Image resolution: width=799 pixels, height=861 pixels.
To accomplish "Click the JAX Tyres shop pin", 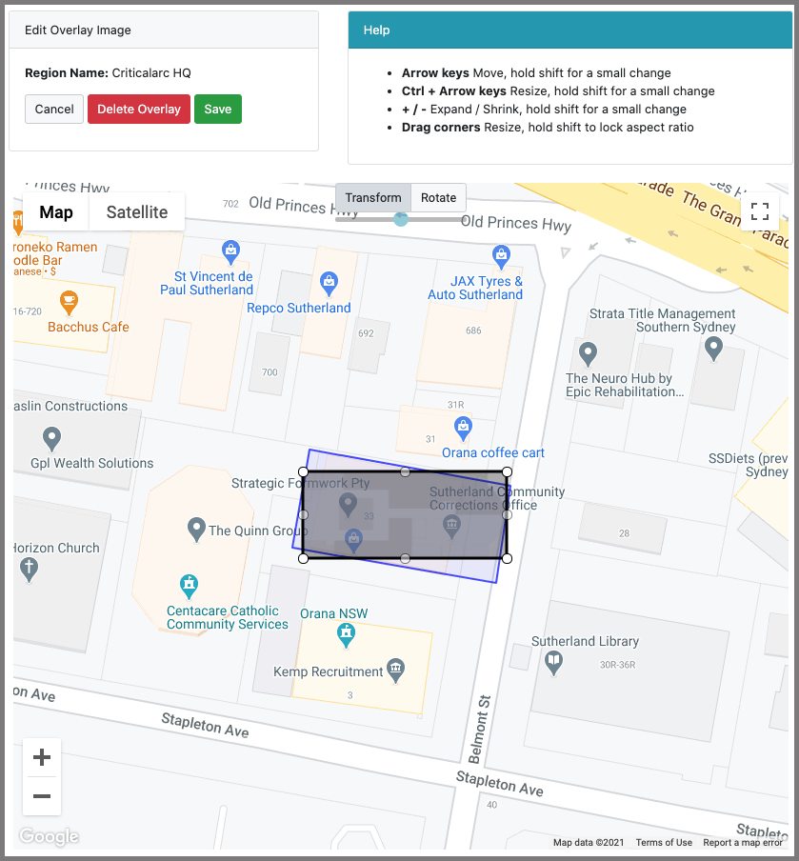I will click(x=501, y=257).
